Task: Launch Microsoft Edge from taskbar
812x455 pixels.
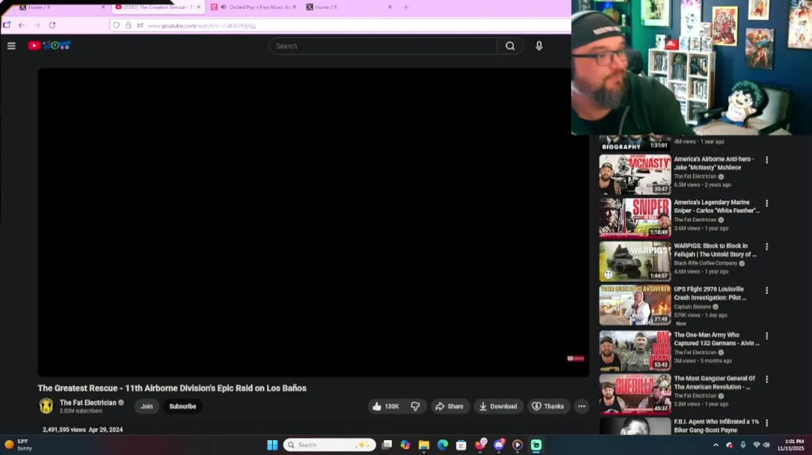Action: [x=443, y=445]
